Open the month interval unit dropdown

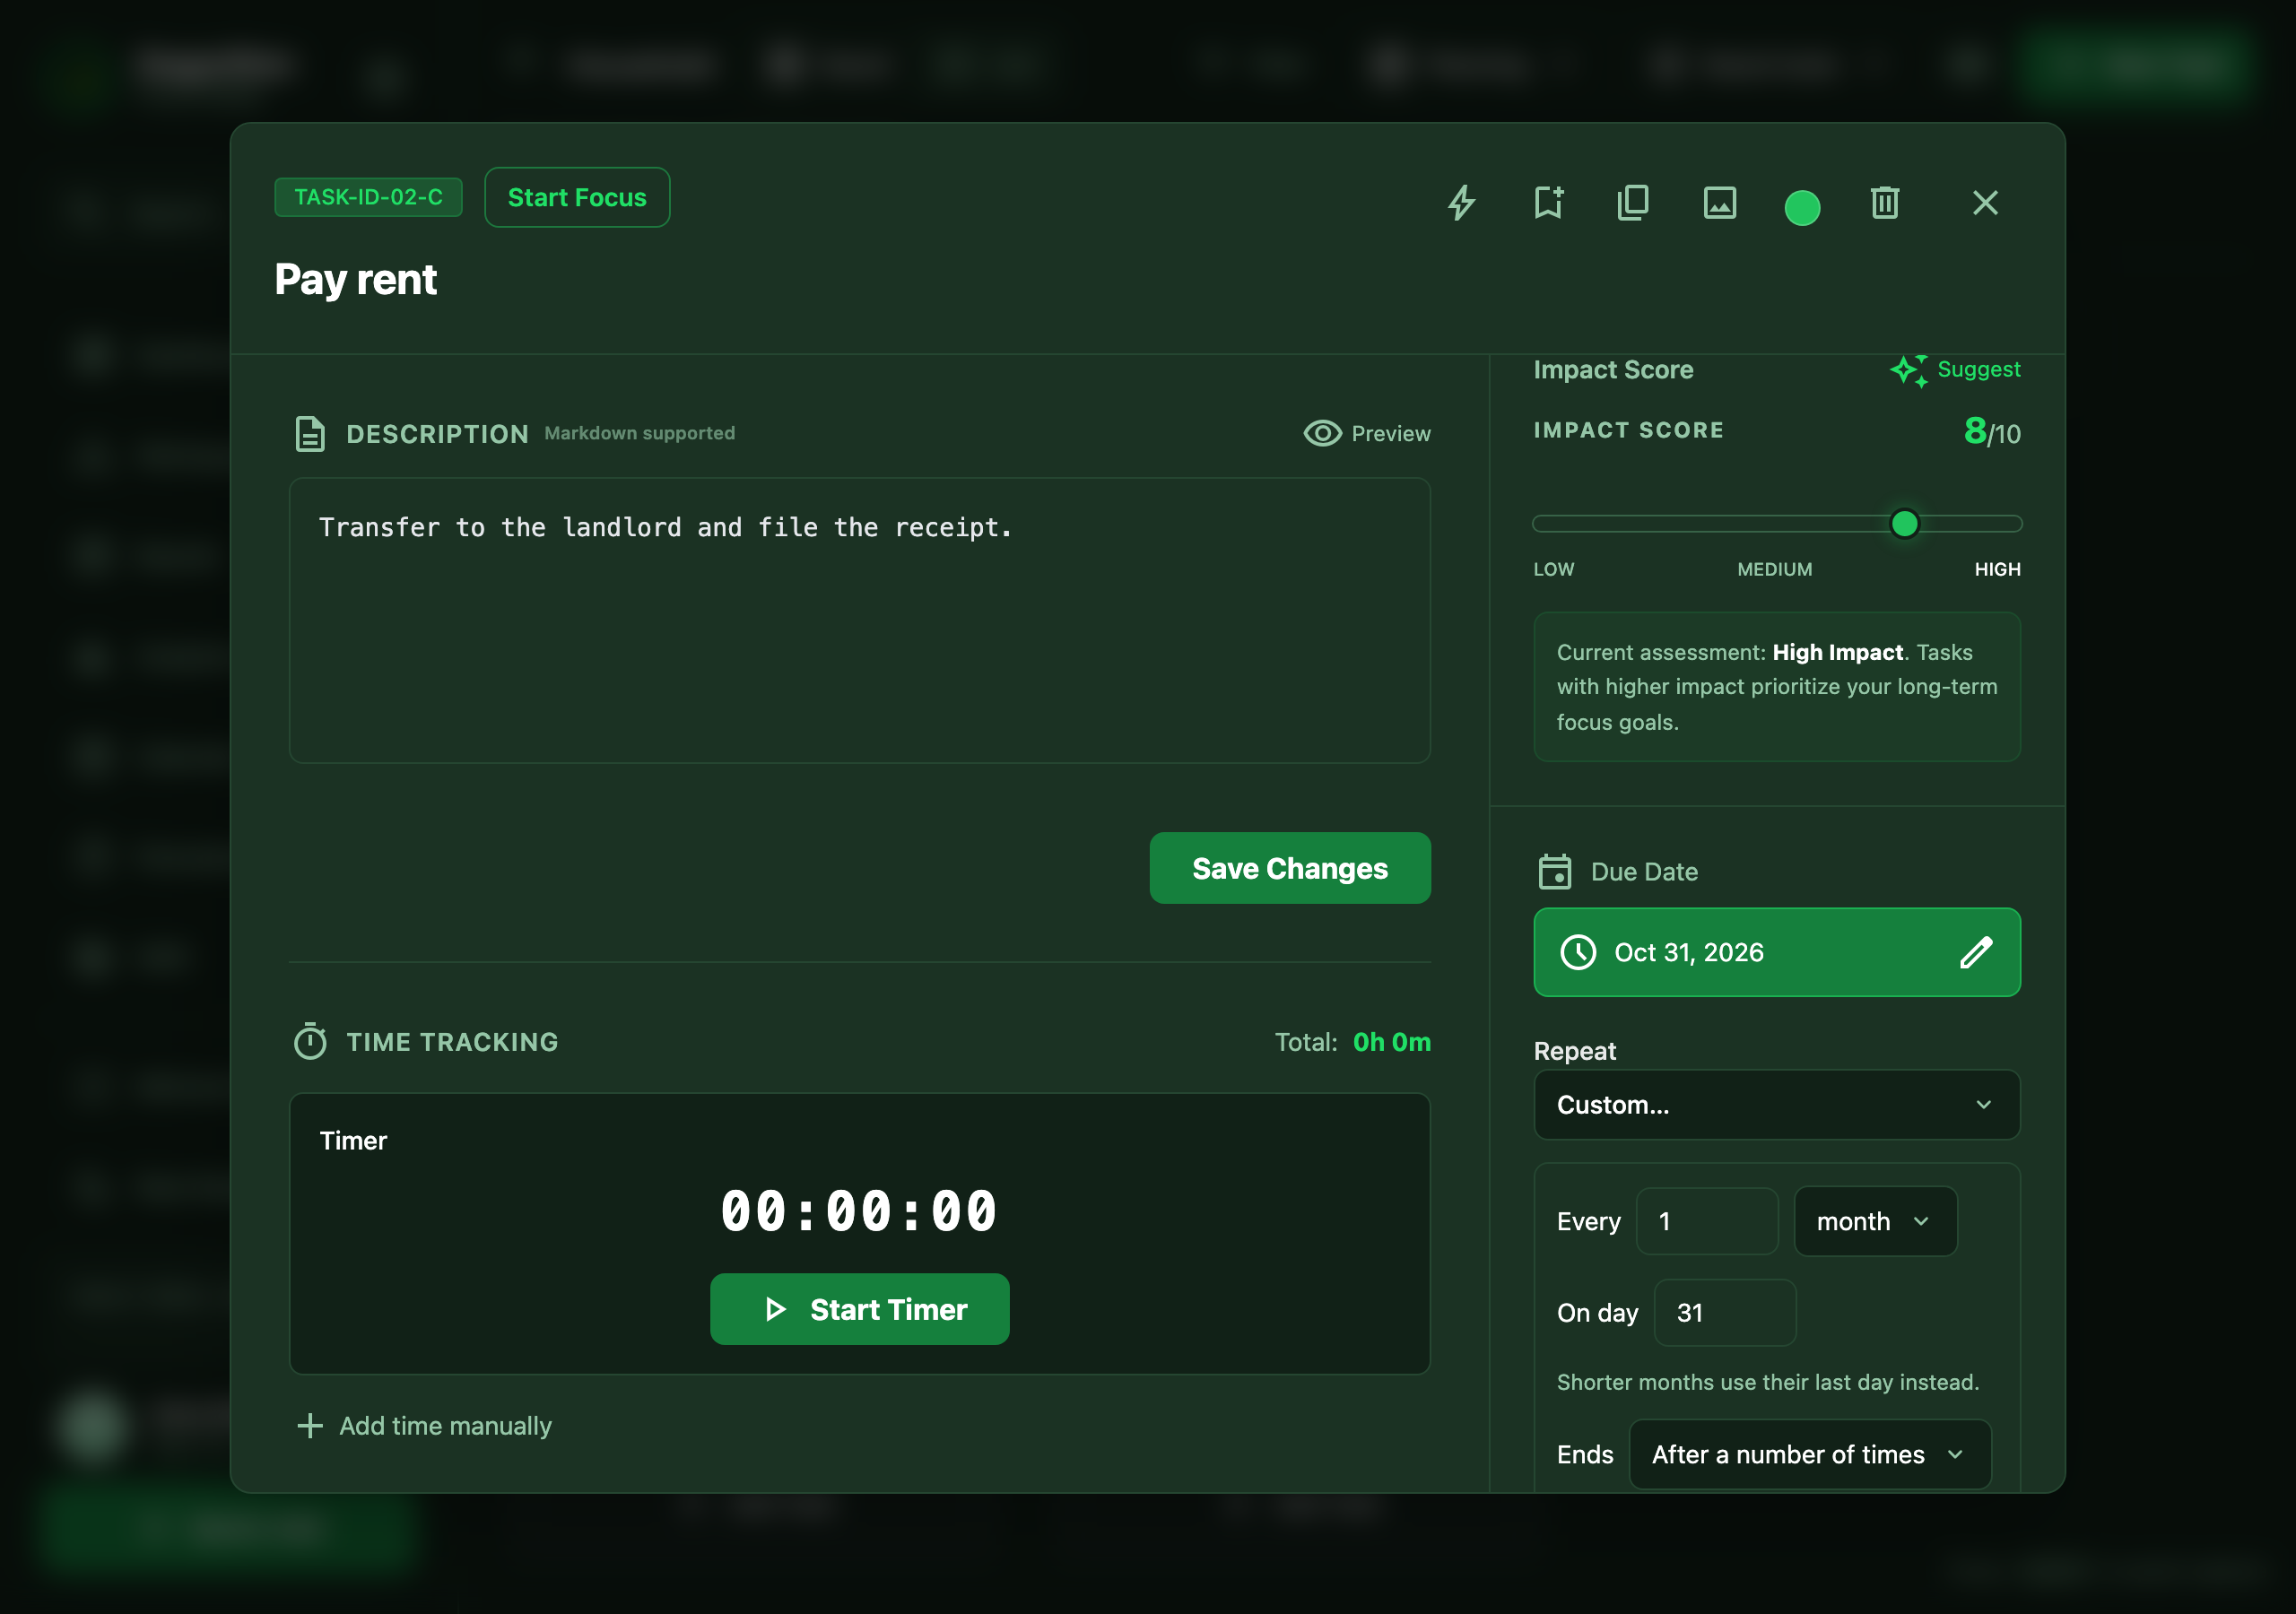(x=1875, y=1221)
